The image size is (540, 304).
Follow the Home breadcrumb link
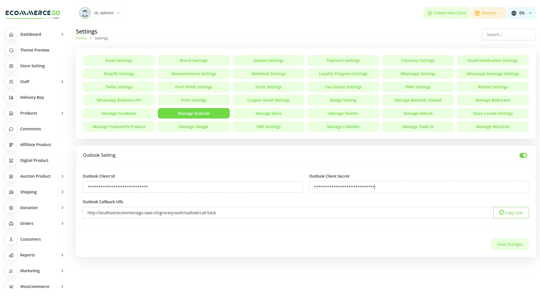click(81, 38)
